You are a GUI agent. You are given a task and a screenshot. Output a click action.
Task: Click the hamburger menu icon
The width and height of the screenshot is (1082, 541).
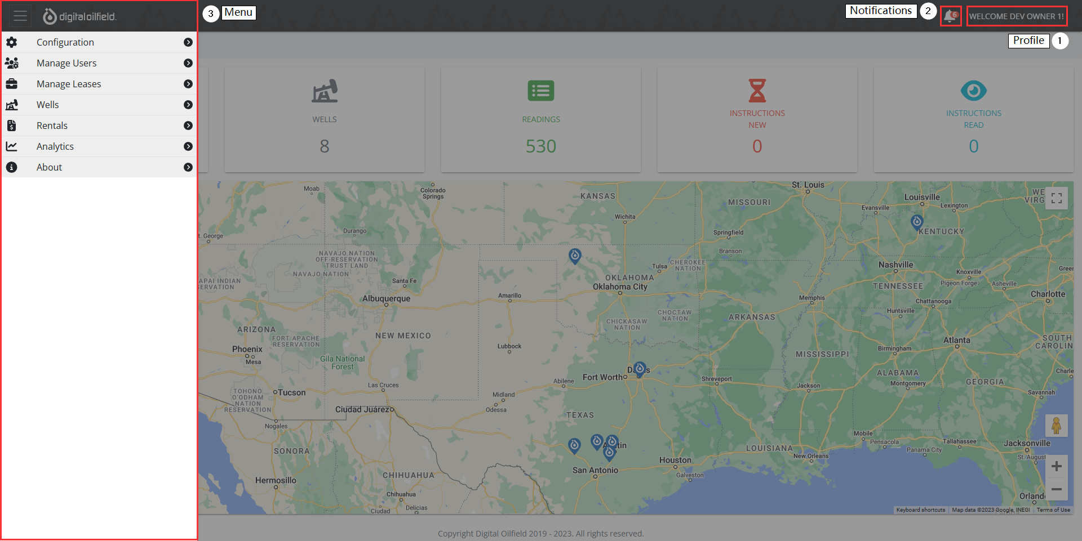point(20,16)
